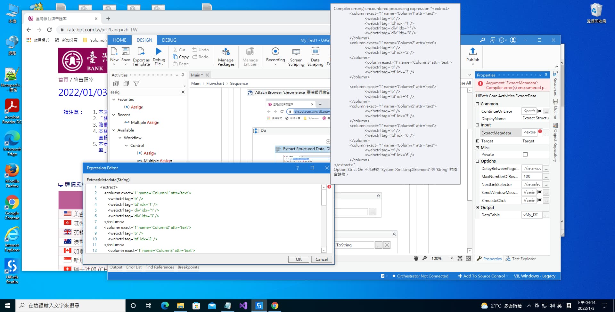Click the Save icon in the ribbon
615x312 pixels.
point(126,51)
